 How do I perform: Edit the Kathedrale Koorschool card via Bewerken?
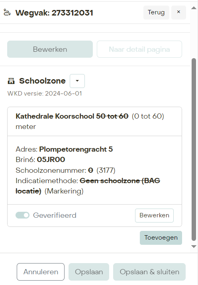[x=154, y=215]
